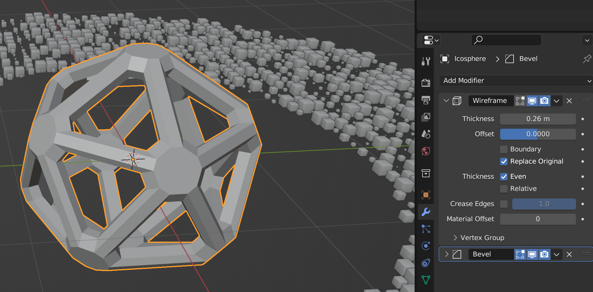This screenshot has width=593, height=292.
Task: Click the Crease Edges weight slider
Action: [x=544, y=204]
